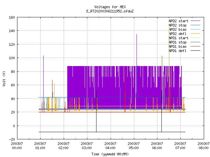Click the 200307 05:00 time tick label
210x157 pixels.
[x=134, y=146]
